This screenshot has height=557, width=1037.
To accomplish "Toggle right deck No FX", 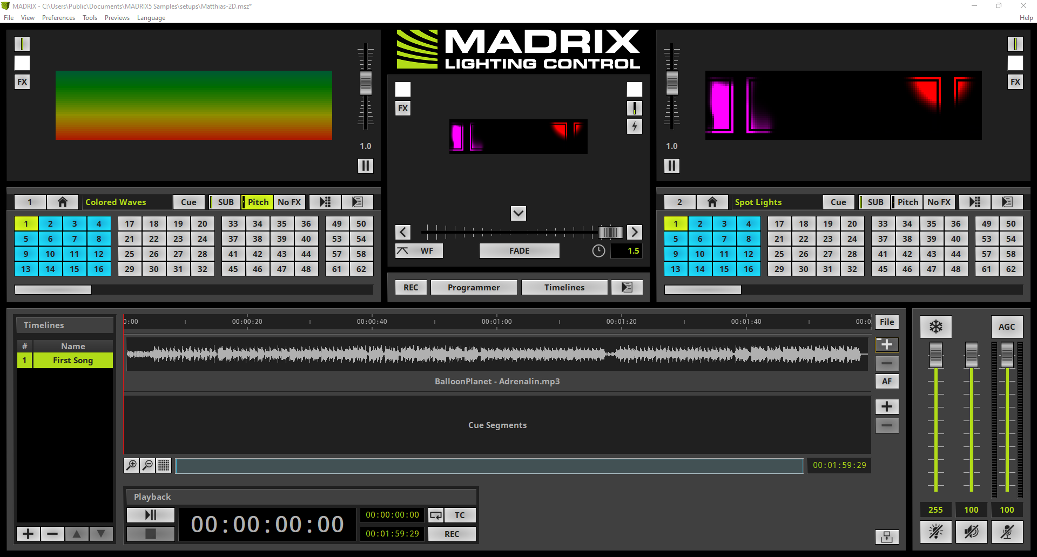I will coord(939,202).
